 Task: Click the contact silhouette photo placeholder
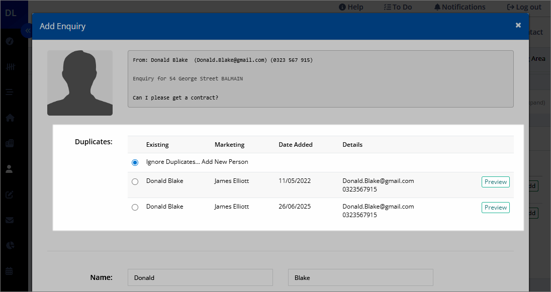[80, 82]
